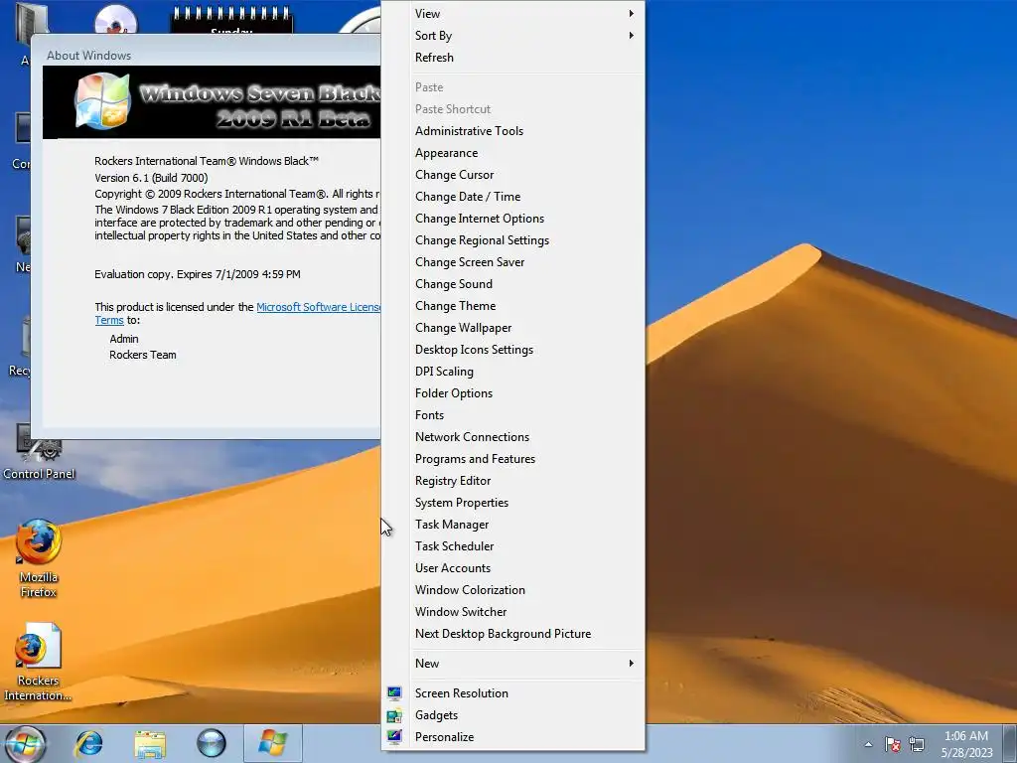Select Change Date / Time
Image resolution: width=1017 pixels, height=763 pixels.
pos(513,197)
